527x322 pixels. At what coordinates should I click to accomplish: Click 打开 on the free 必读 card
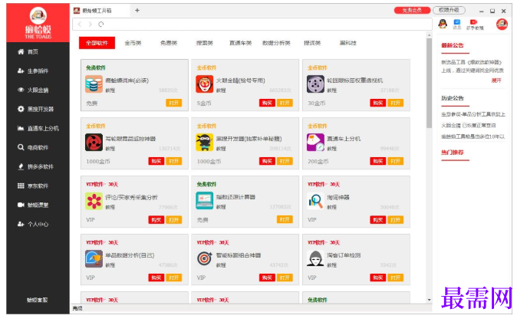point(174,103)
